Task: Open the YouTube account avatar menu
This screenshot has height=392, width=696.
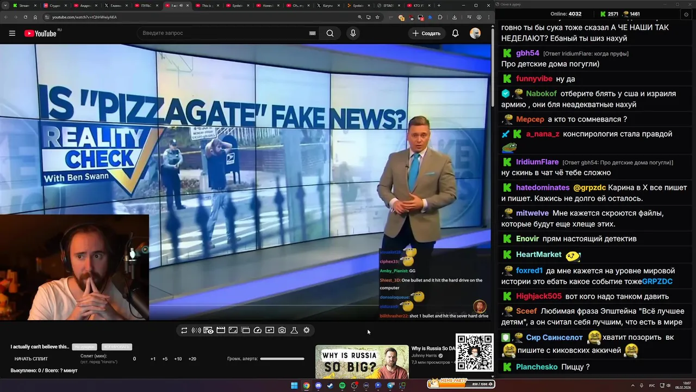Action: pyautogui.click(x=475, y=33)
